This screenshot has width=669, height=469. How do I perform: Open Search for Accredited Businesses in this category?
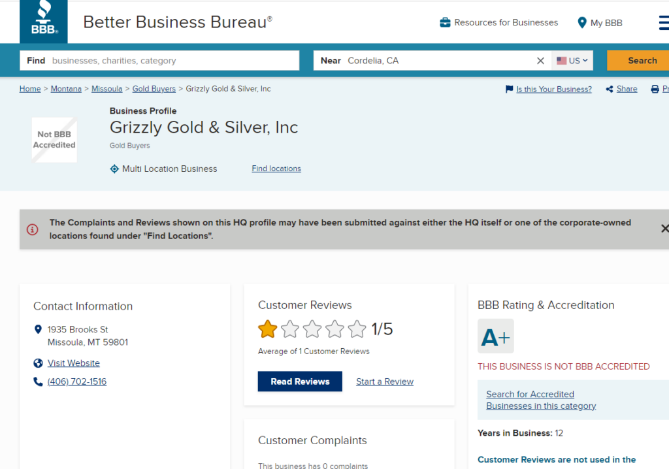coord(541,400)
